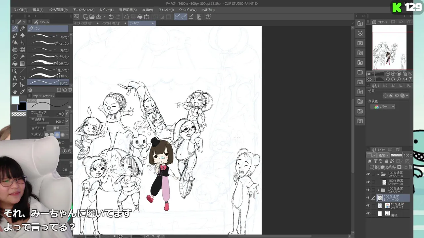Select the Fill bucket tool
This screenshot has width=424, height=238.
coord(15,64)
